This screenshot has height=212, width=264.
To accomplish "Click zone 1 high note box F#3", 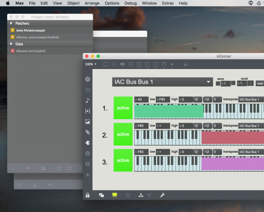I will (x=163, y=99).
